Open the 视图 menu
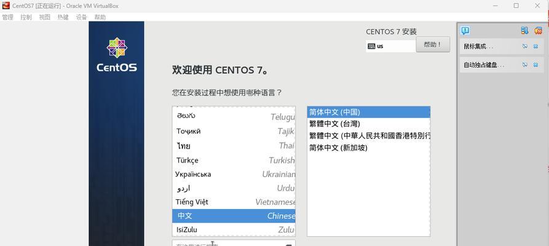This screenshot has width=549, height=246. [x=44, y=17]
